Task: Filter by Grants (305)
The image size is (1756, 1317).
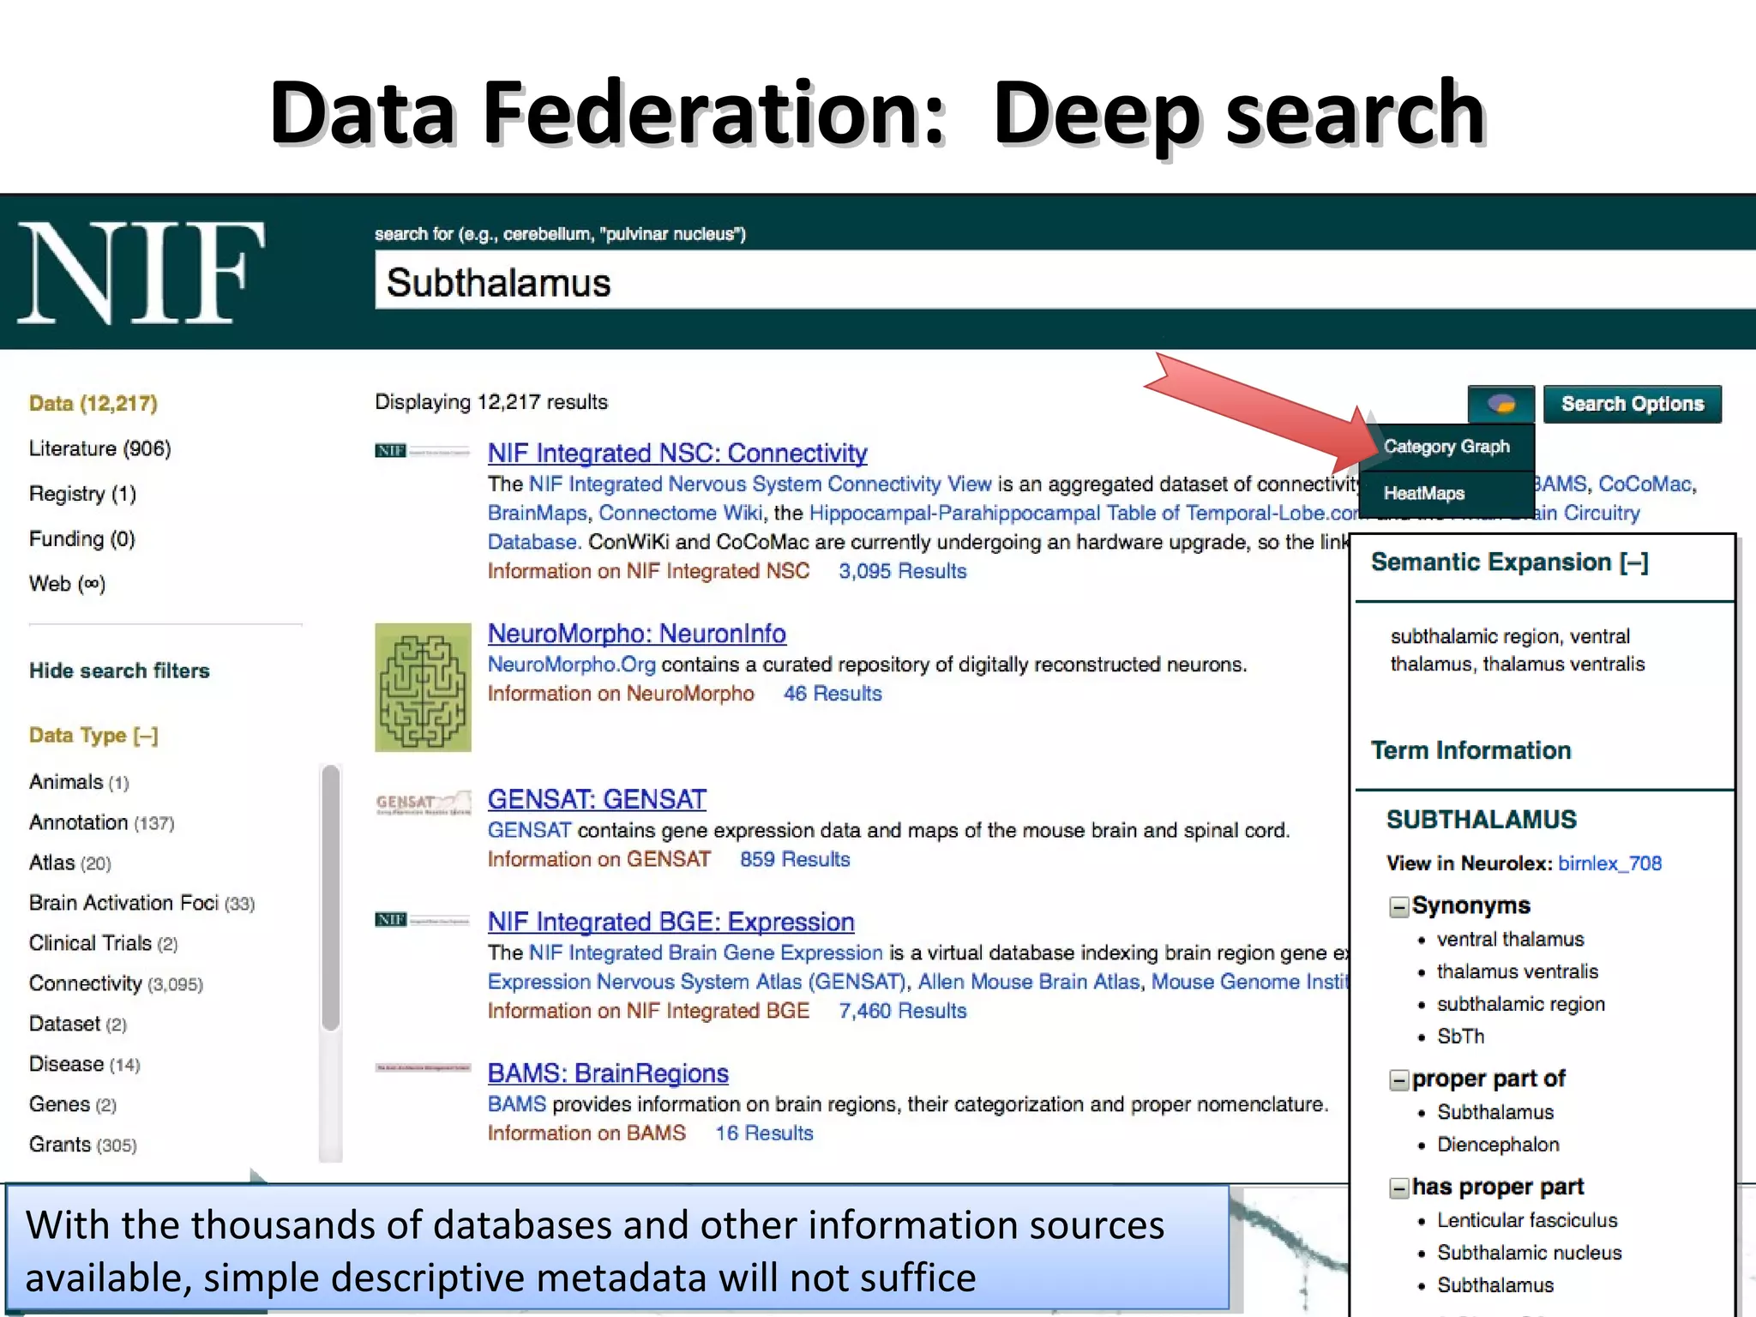Action: click(83, 1145)
